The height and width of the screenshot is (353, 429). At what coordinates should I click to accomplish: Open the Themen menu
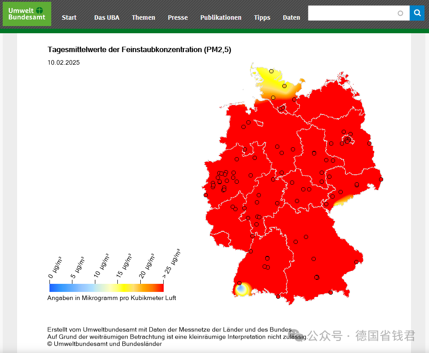click(143, 18)
